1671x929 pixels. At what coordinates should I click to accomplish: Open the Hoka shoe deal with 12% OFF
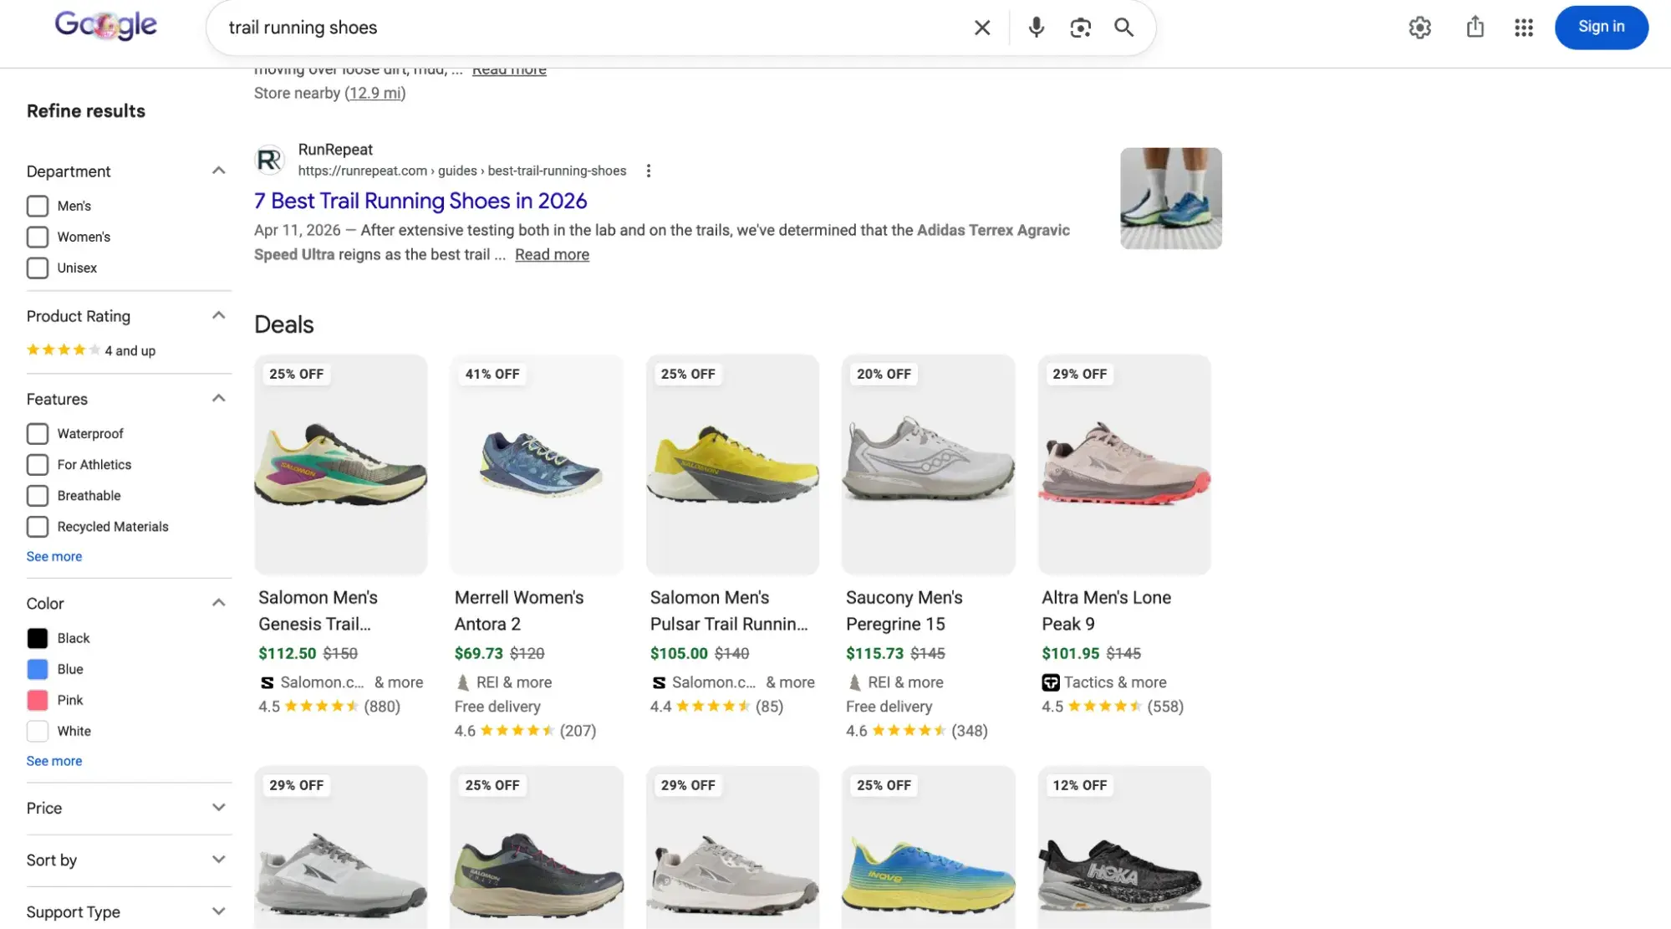coord(1124,847)
